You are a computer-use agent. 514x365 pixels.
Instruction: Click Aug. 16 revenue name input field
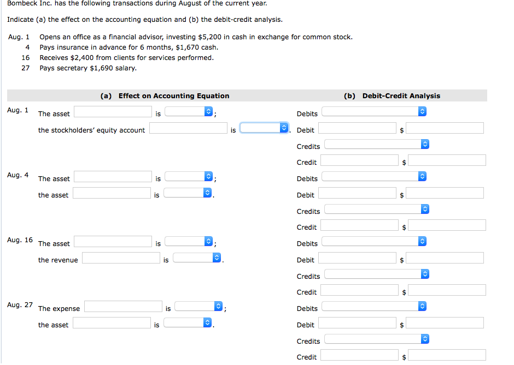click(121, 258)
